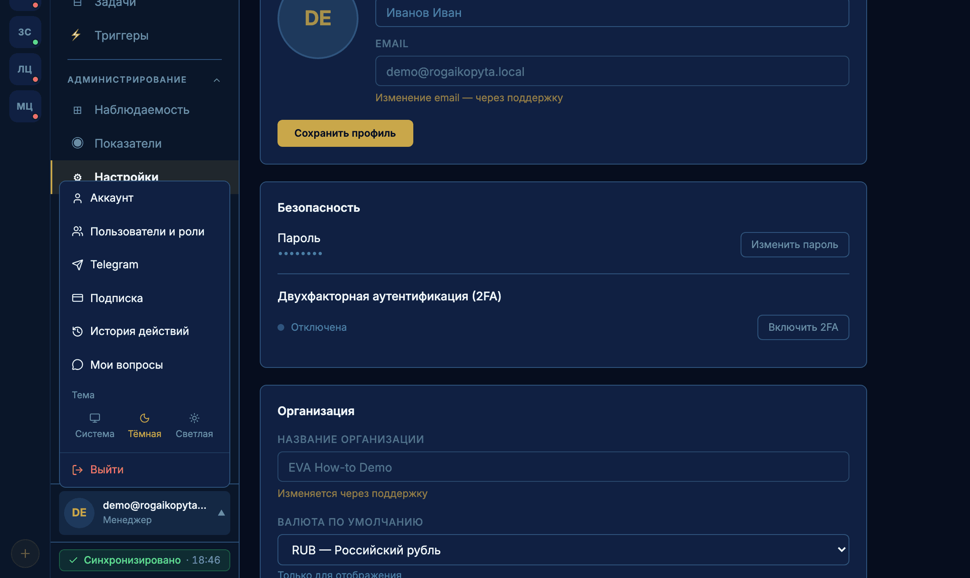Select the Тёмная theme option
The height and width of the screenshot is (578, 970).
145,425
